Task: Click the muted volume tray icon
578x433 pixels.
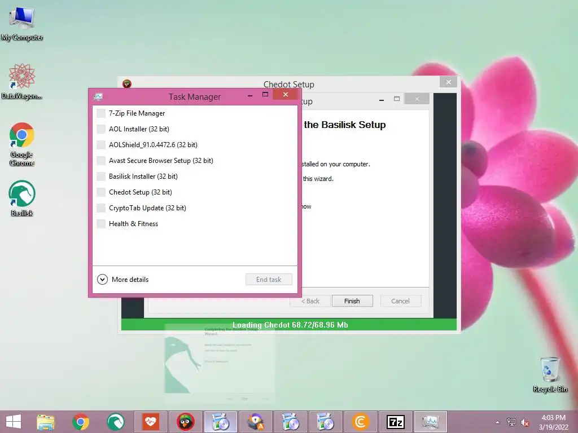Action: tap(524, 422)
